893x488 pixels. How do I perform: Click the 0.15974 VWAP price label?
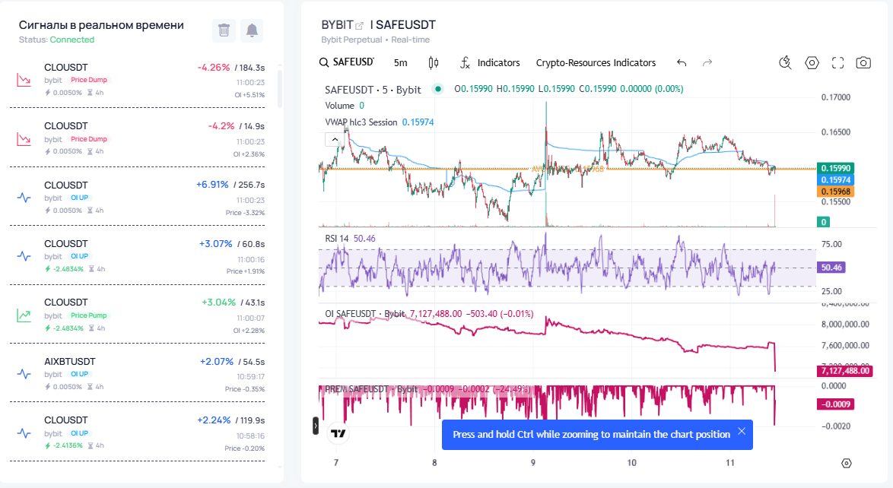[x=835, y=180]
